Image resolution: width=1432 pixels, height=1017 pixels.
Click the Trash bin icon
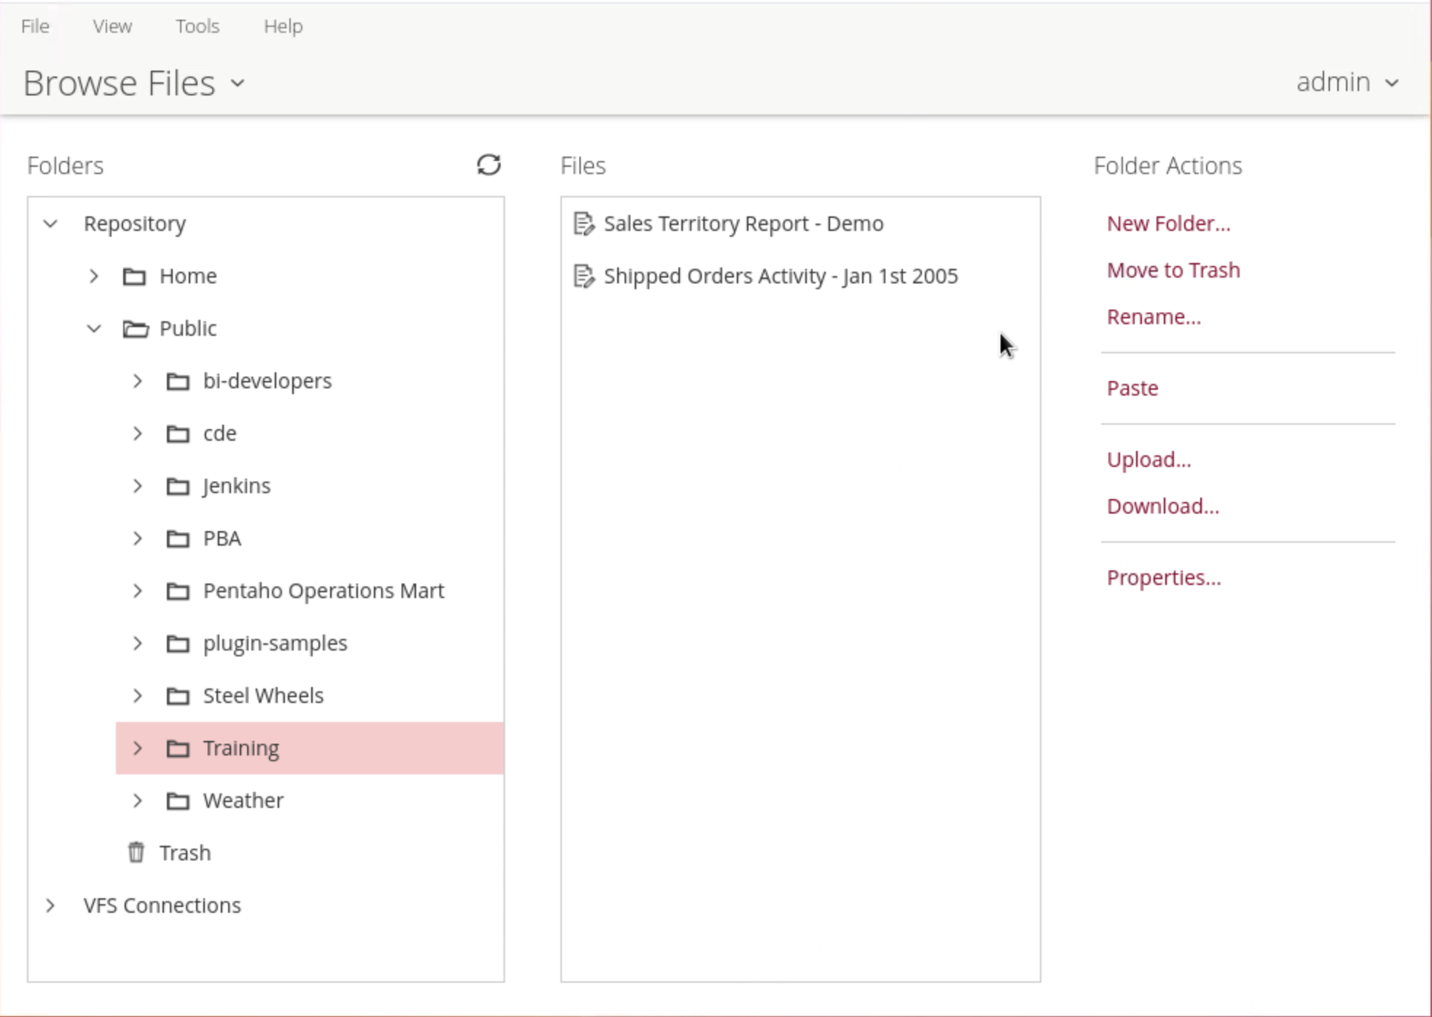(x=136, y=852)
